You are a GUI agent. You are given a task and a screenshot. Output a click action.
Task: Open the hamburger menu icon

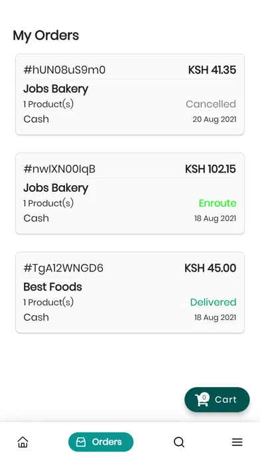pyautogui.click(x=237, y=442)
